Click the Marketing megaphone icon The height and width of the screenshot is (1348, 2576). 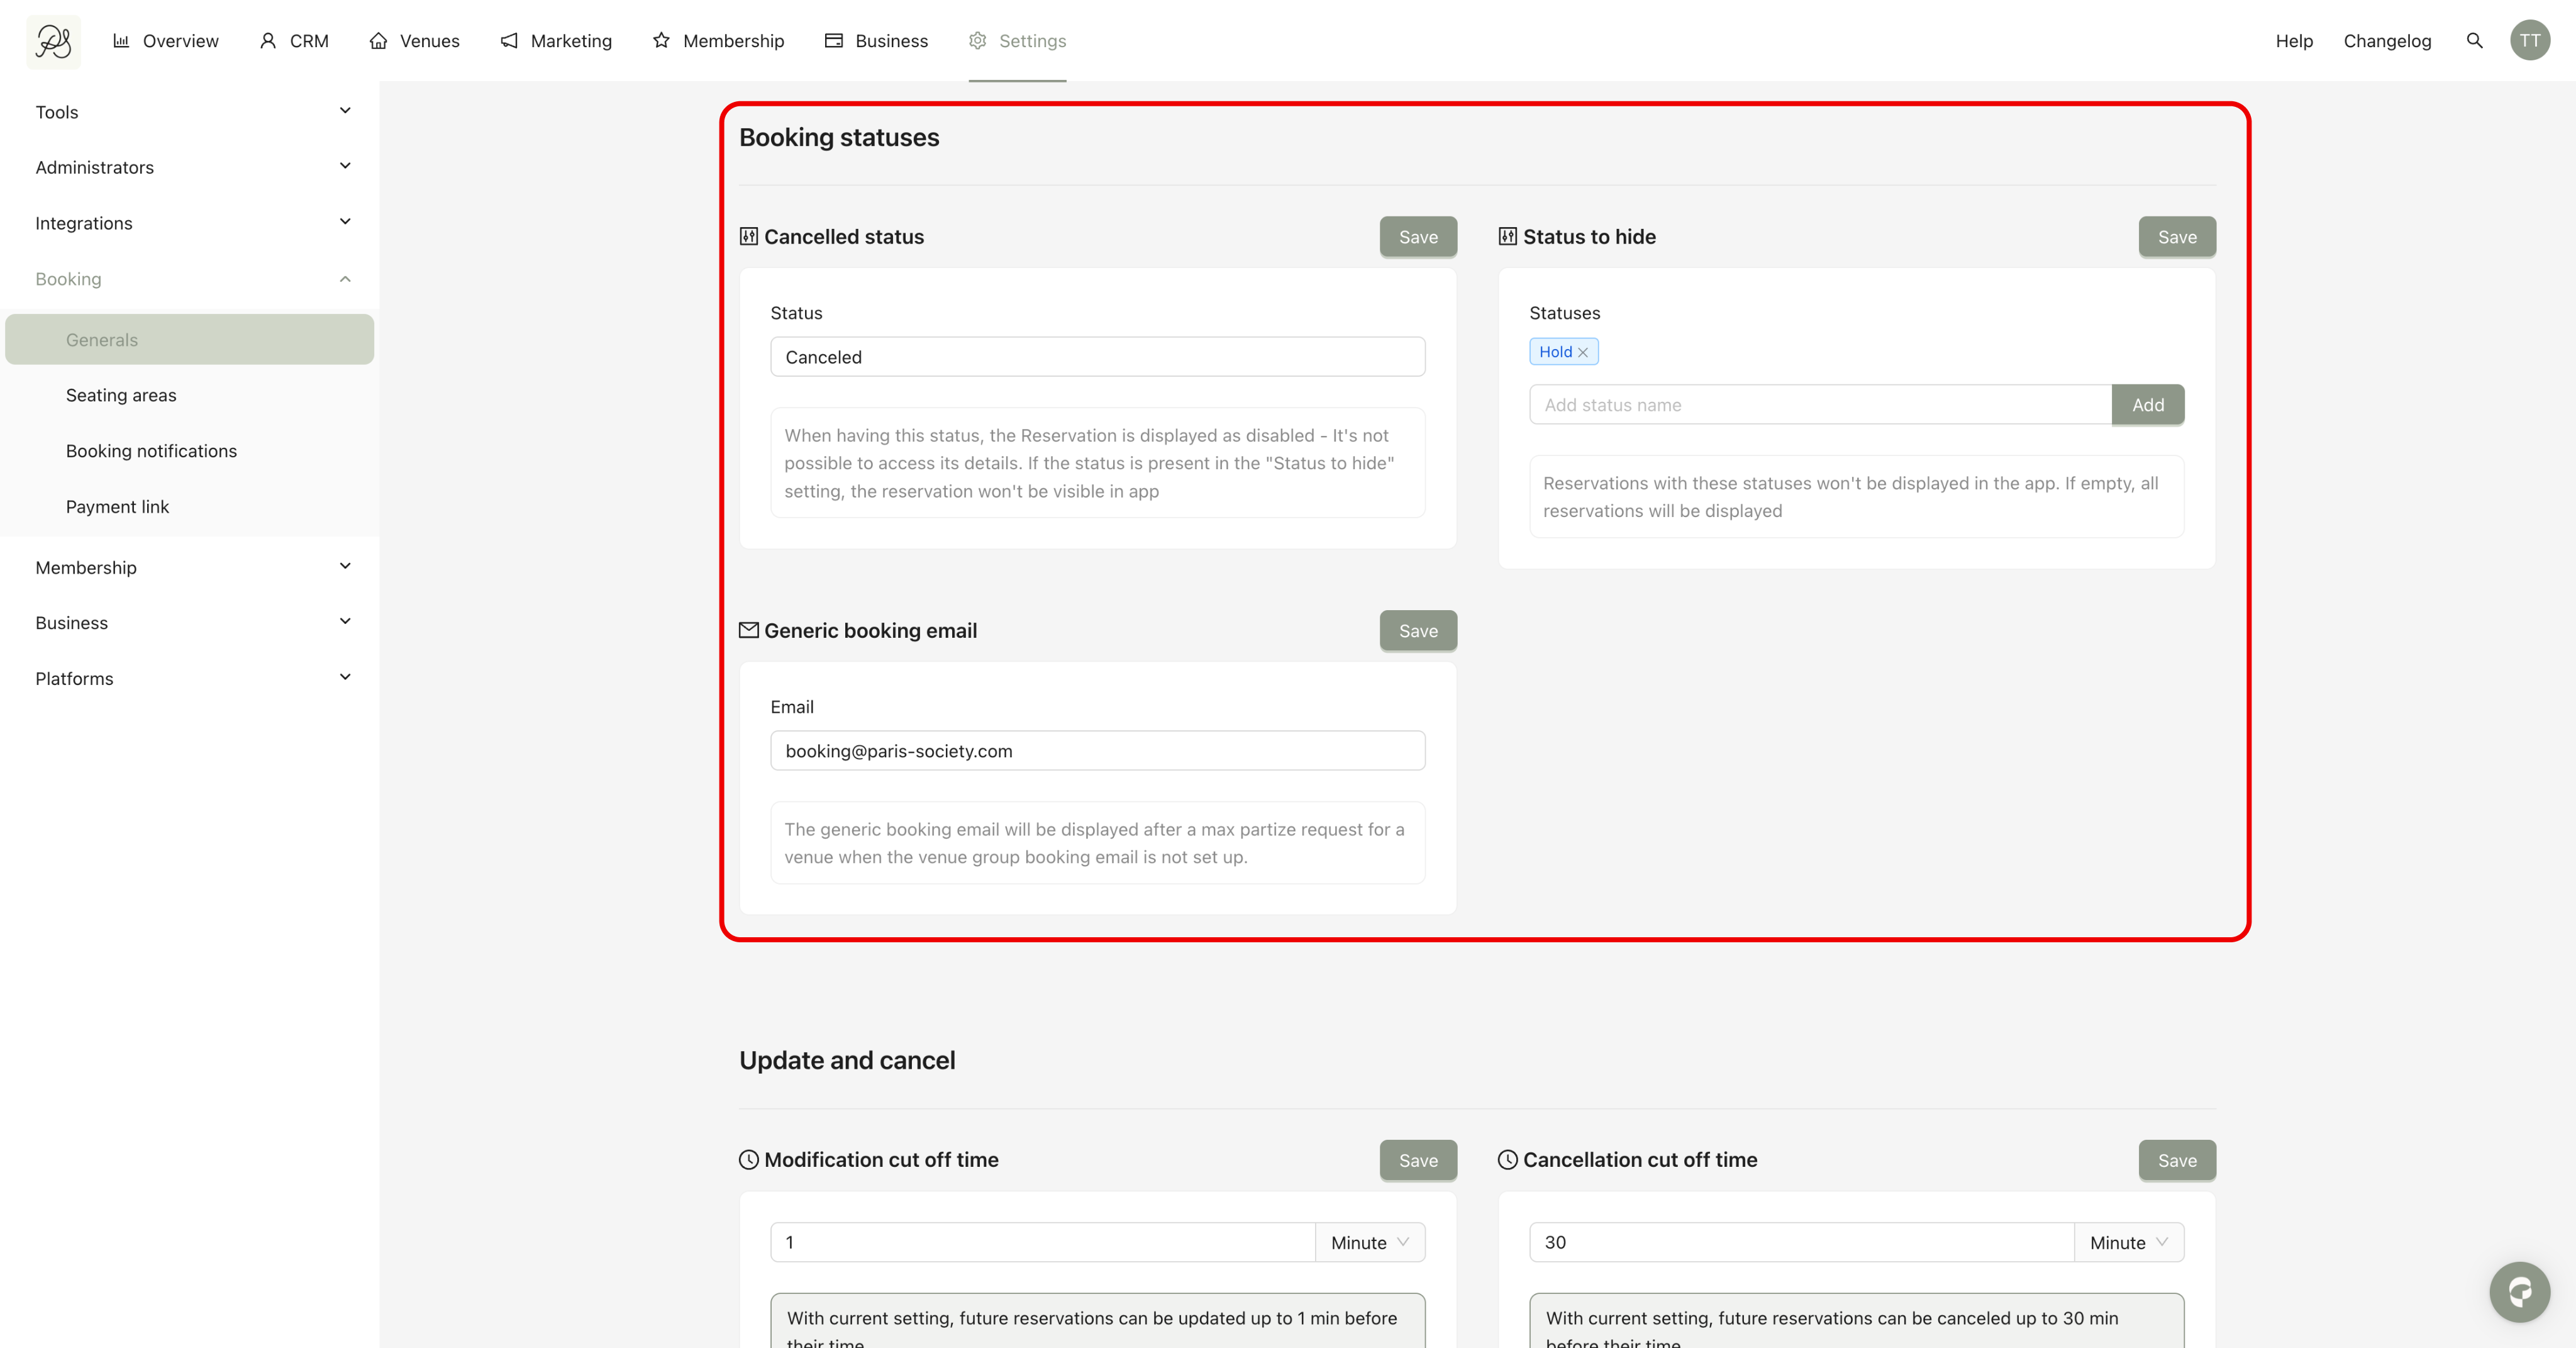click(509, 41)
